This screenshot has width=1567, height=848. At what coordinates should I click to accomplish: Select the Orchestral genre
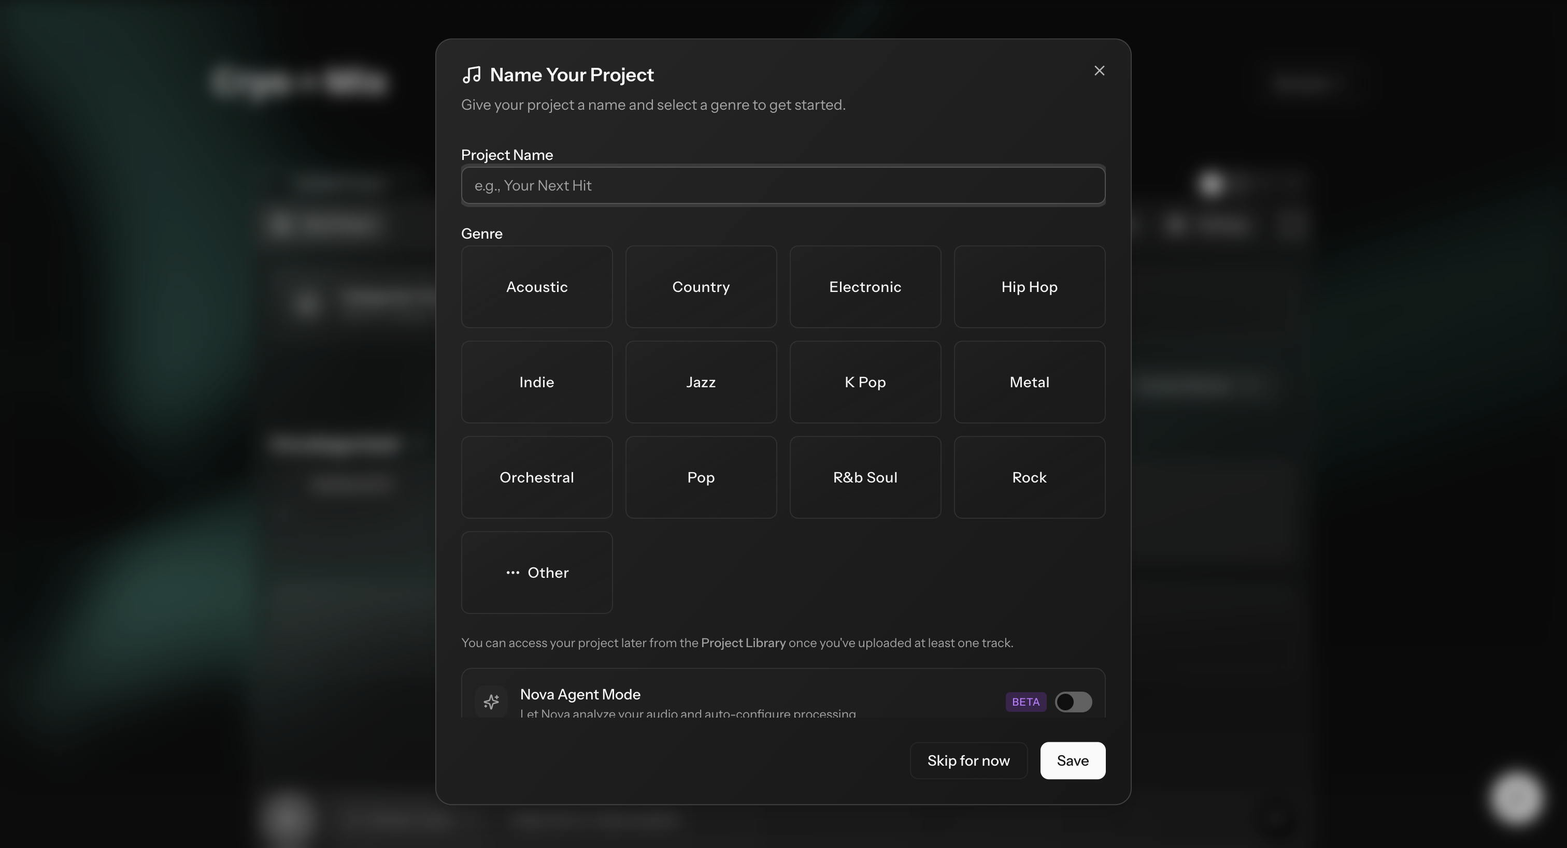tap(536, 477)
